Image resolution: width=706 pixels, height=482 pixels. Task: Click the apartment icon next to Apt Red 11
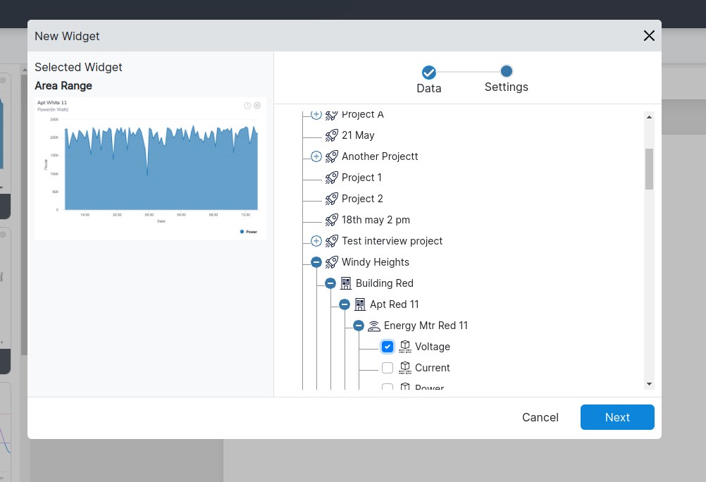(359, 304)
